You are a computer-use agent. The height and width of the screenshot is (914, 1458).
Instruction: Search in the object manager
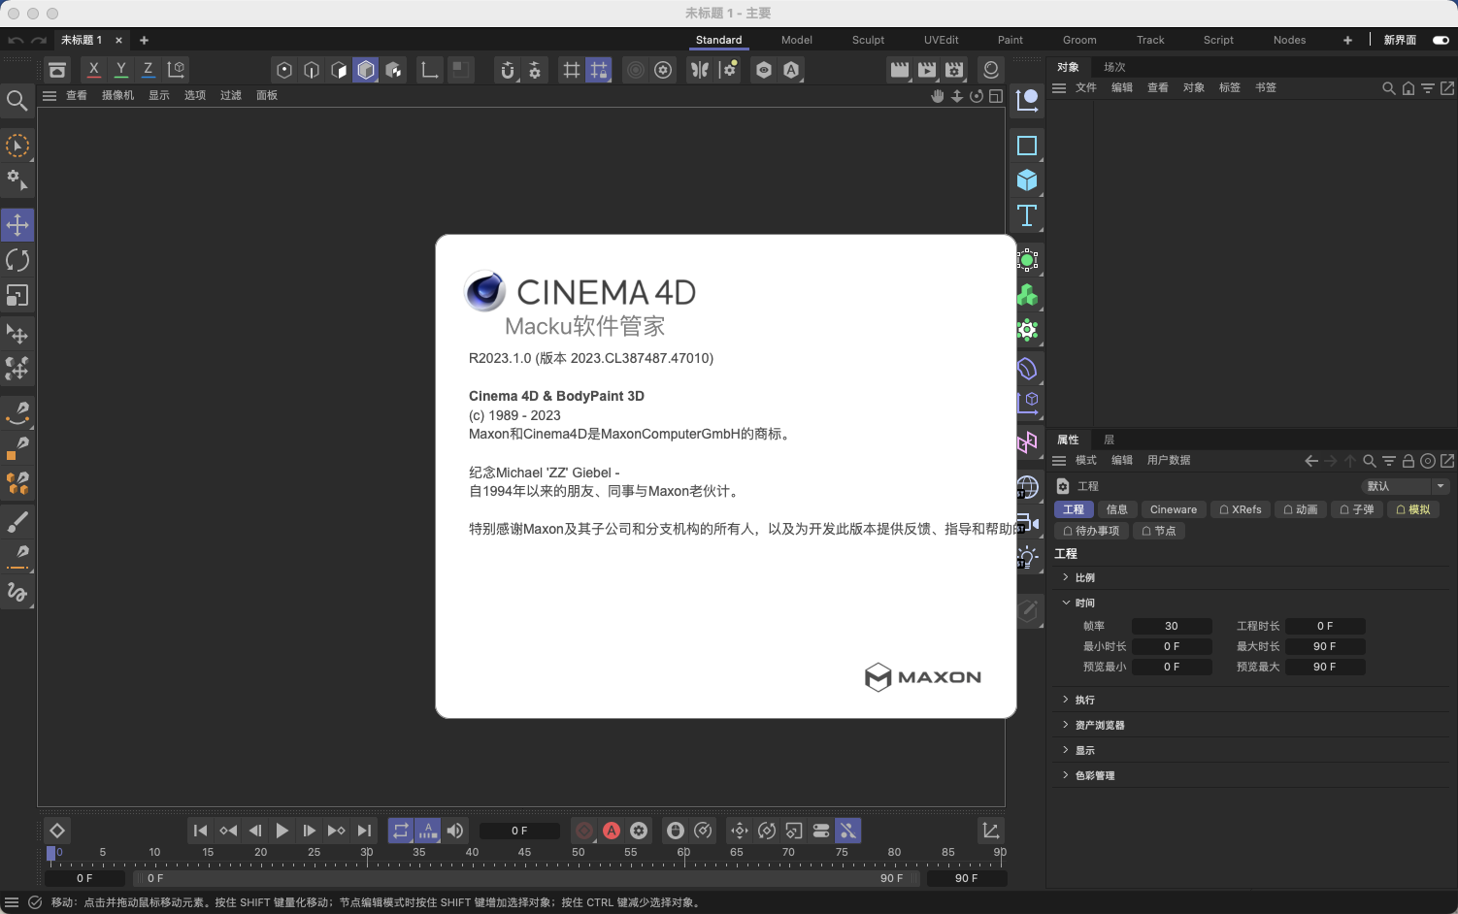click(x=1388, y=88)
